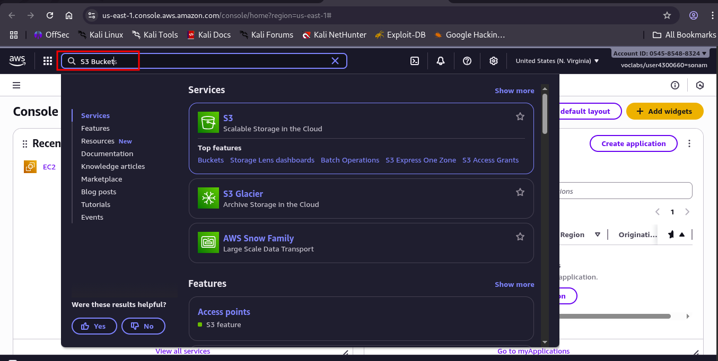Screen dimensions: 718x361
Task: Select Events category in search sidebar
Action: pos(92,217)
